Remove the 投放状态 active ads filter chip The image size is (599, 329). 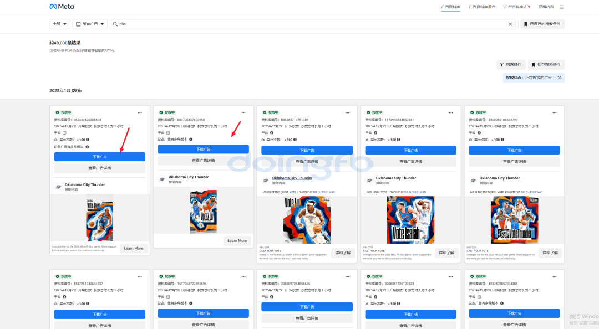tap(559, 78)
